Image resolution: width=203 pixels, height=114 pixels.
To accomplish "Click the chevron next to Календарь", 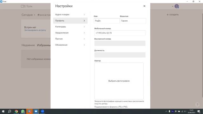I will pyautogui.click(x=84, y=27).
